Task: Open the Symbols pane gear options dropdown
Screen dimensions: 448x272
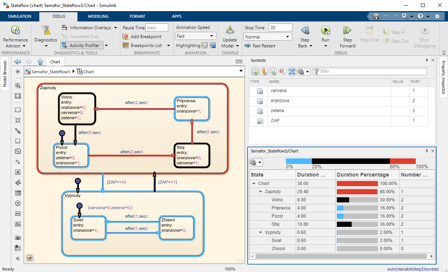Action: pyautogui.click(x=303, y=71)
